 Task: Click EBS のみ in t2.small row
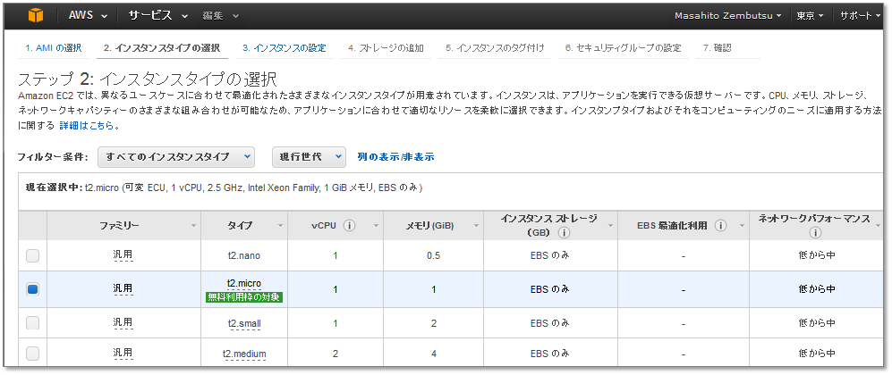tap(549, 323)
